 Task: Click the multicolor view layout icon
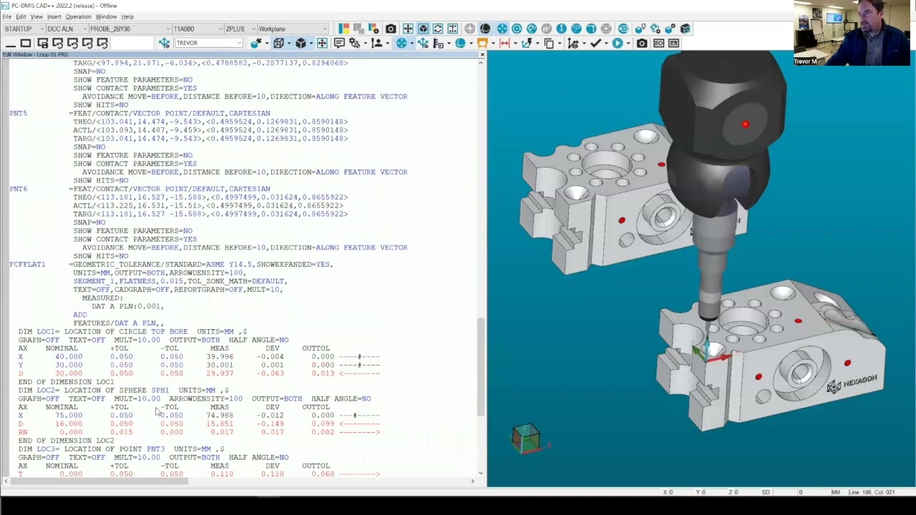click(343, 29)
